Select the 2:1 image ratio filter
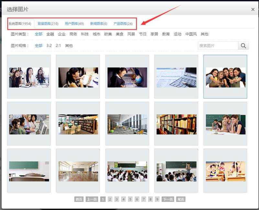259x210 pixels. click(58, 46)
